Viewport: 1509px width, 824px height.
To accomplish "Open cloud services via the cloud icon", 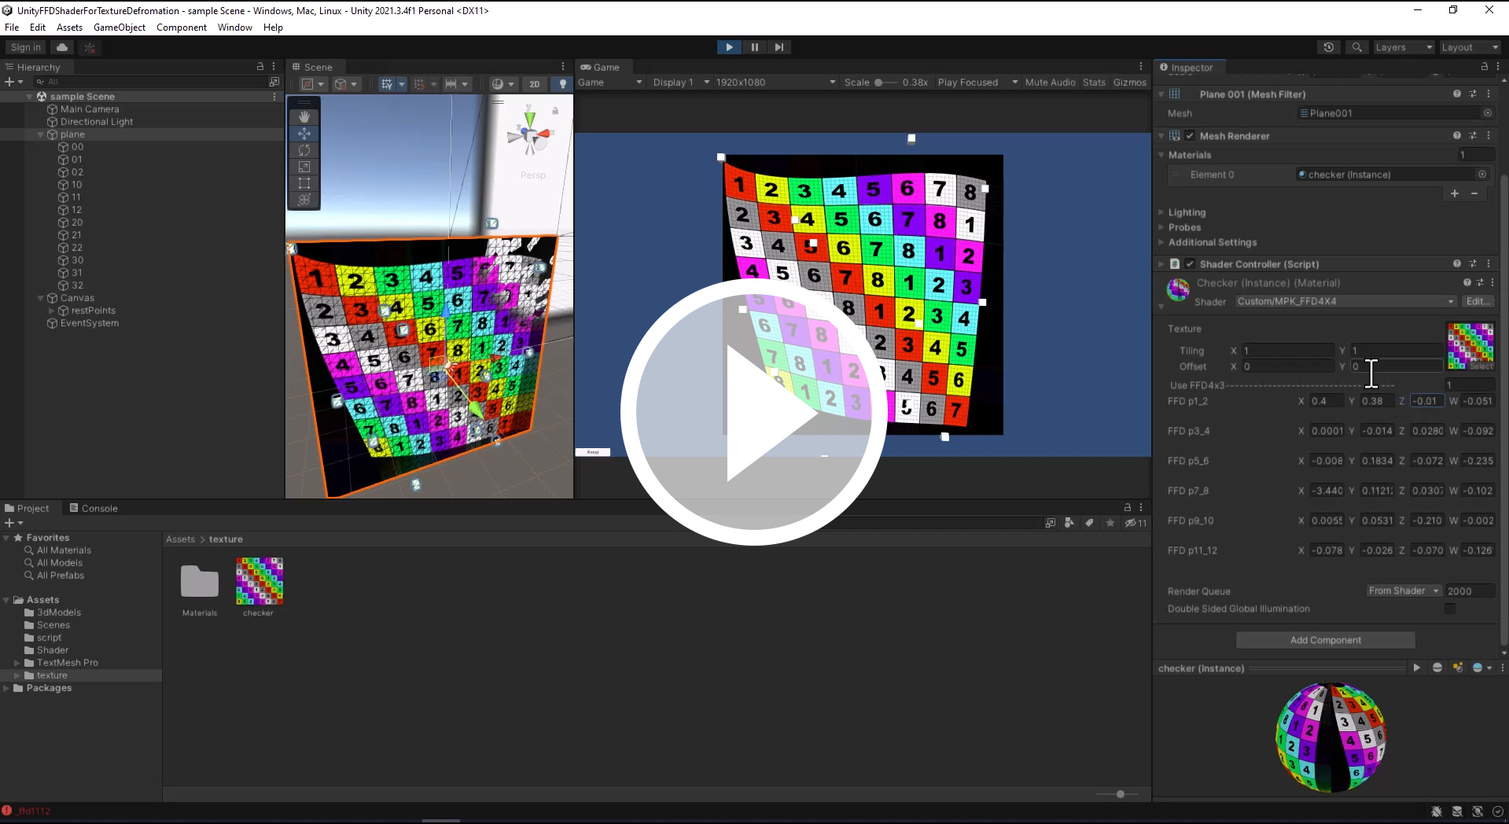I will pyautogui.click(x=62, y=47).
